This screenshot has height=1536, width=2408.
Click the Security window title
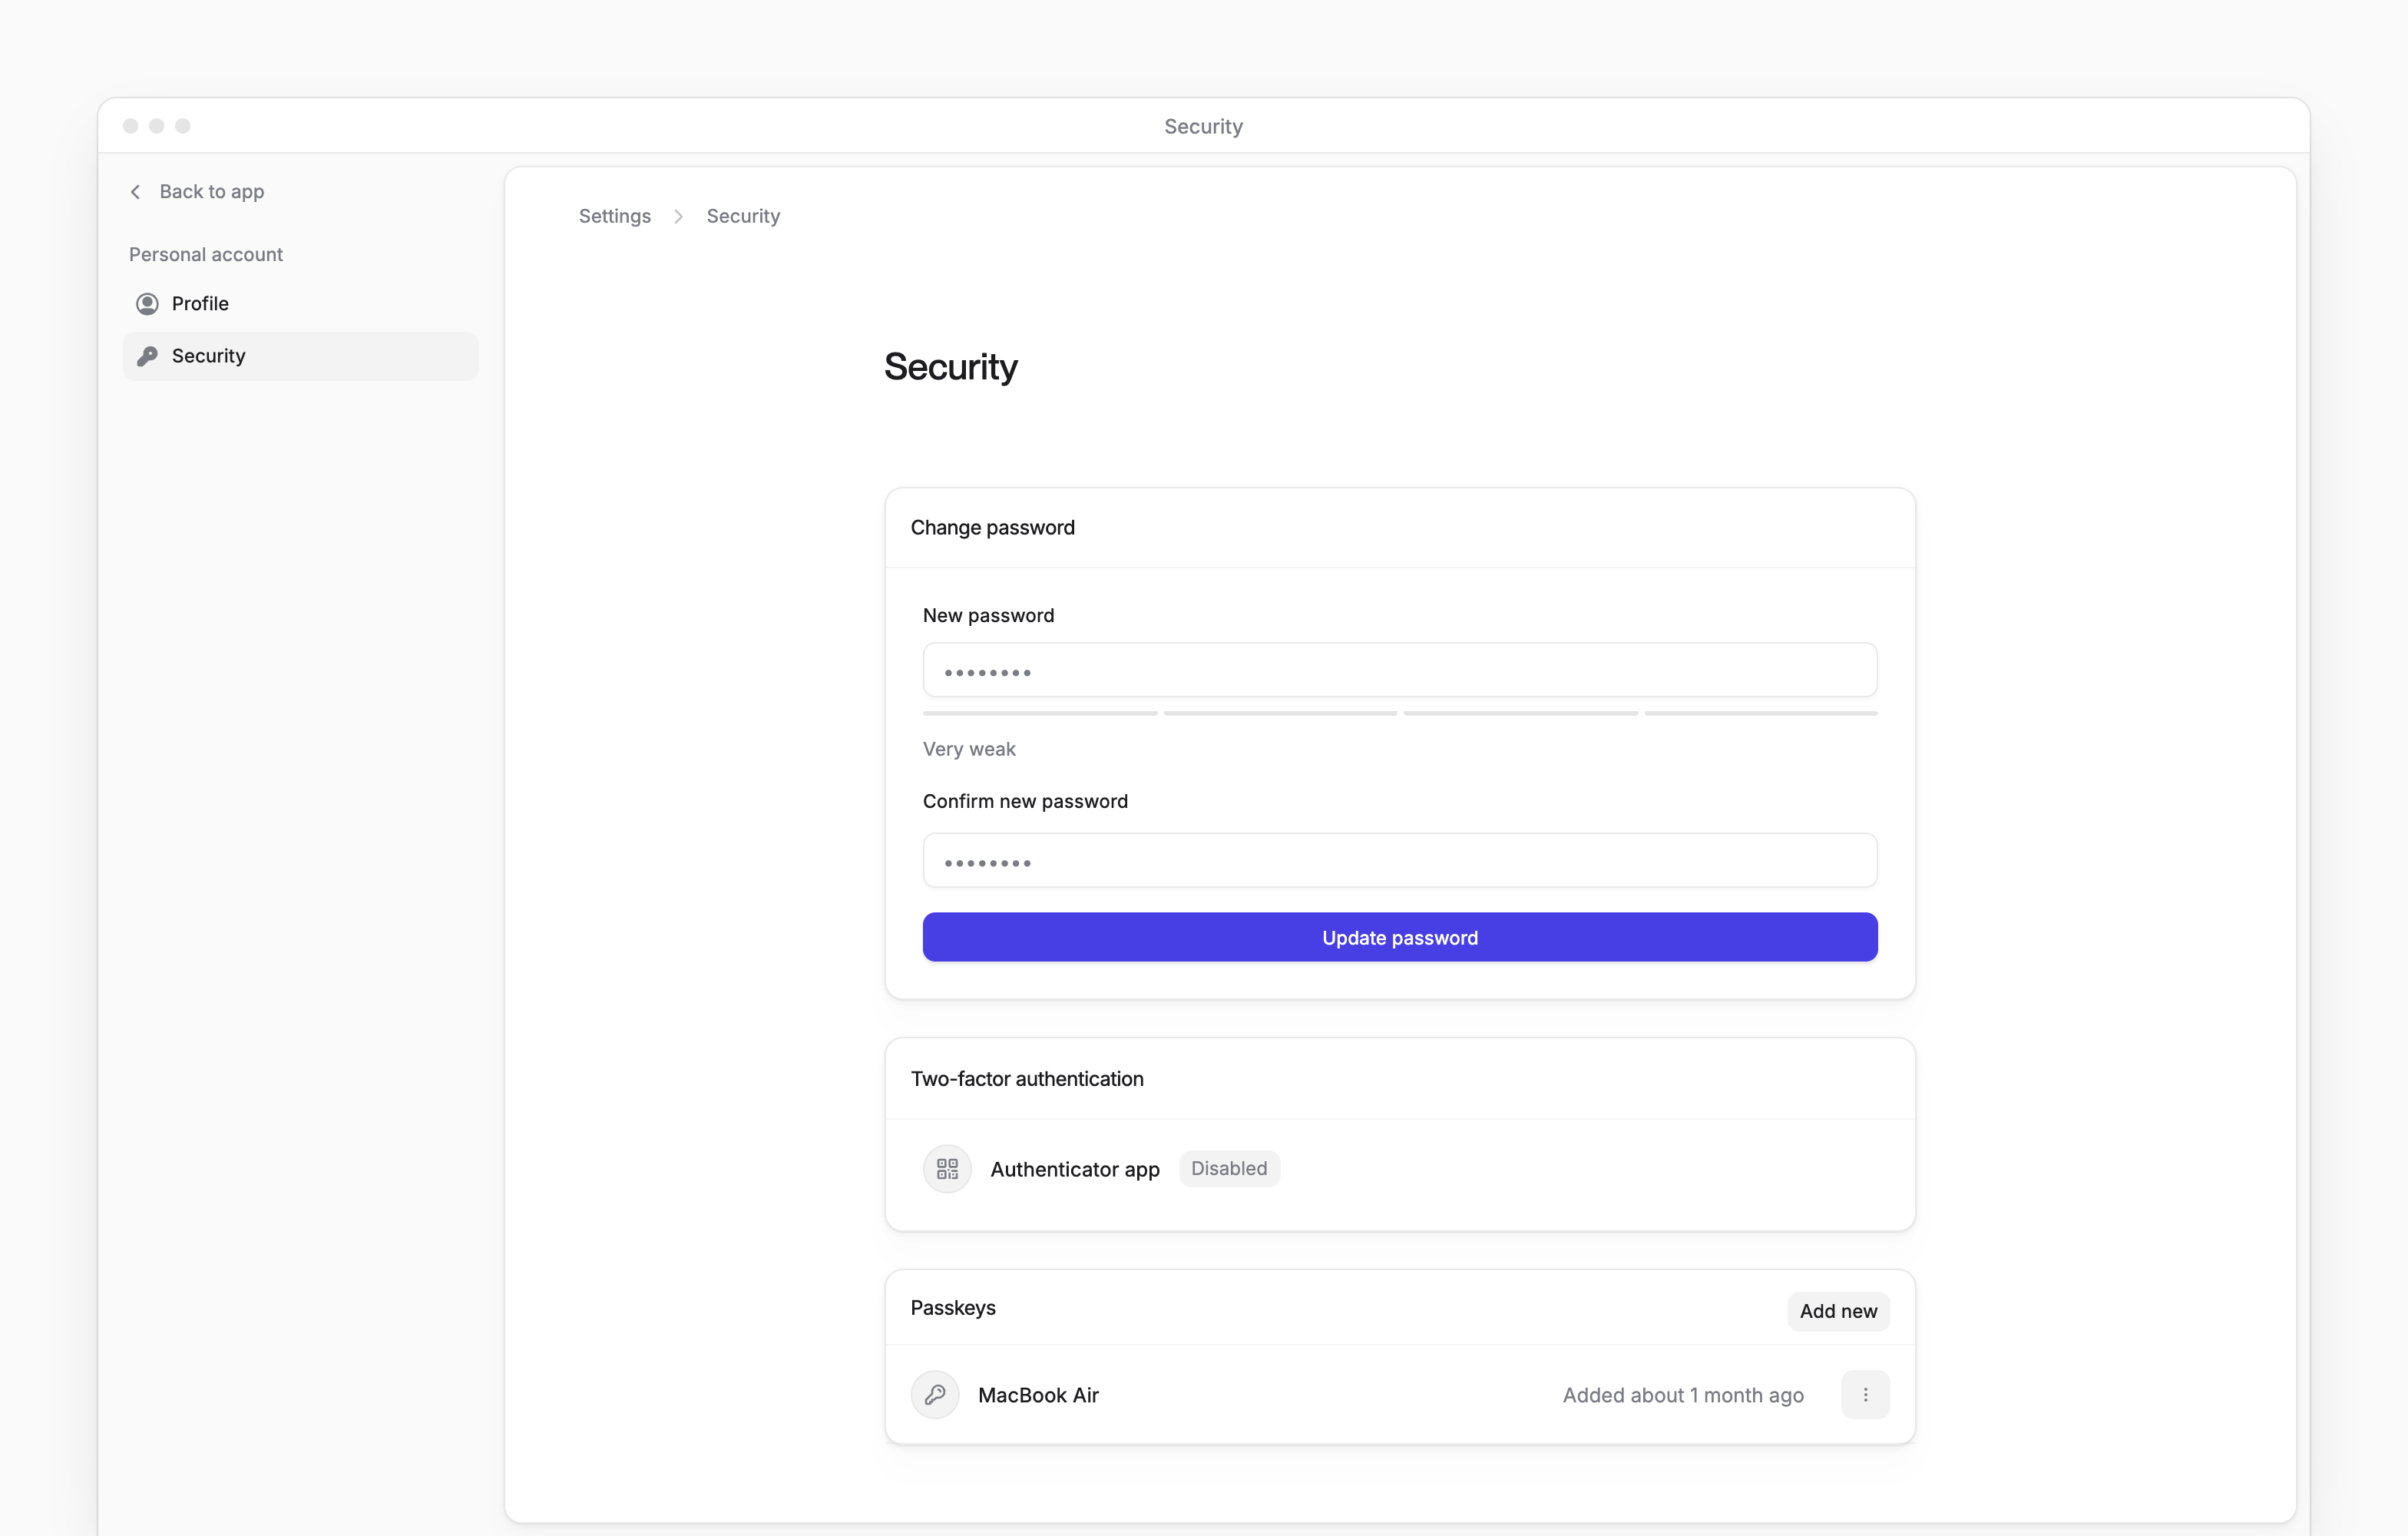pos(1203,126)
